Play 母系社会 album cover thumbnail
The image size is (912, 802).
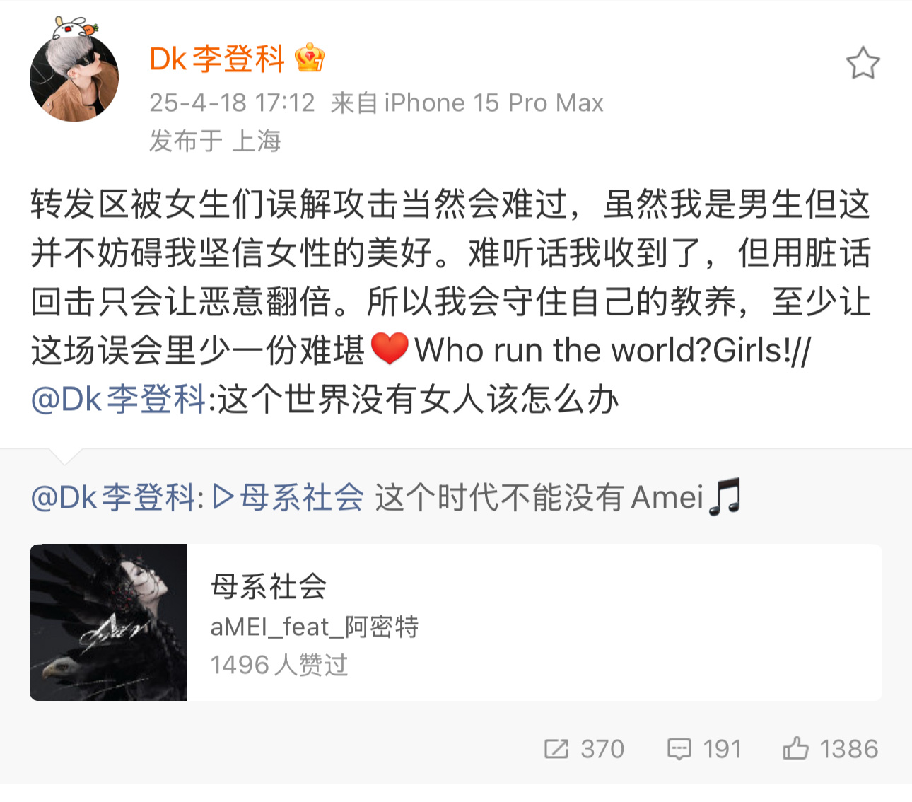coord(108,622)
